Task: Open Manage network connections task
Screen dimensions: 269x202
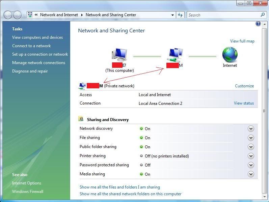Action: pyautogui.click(x=38, y=63)
